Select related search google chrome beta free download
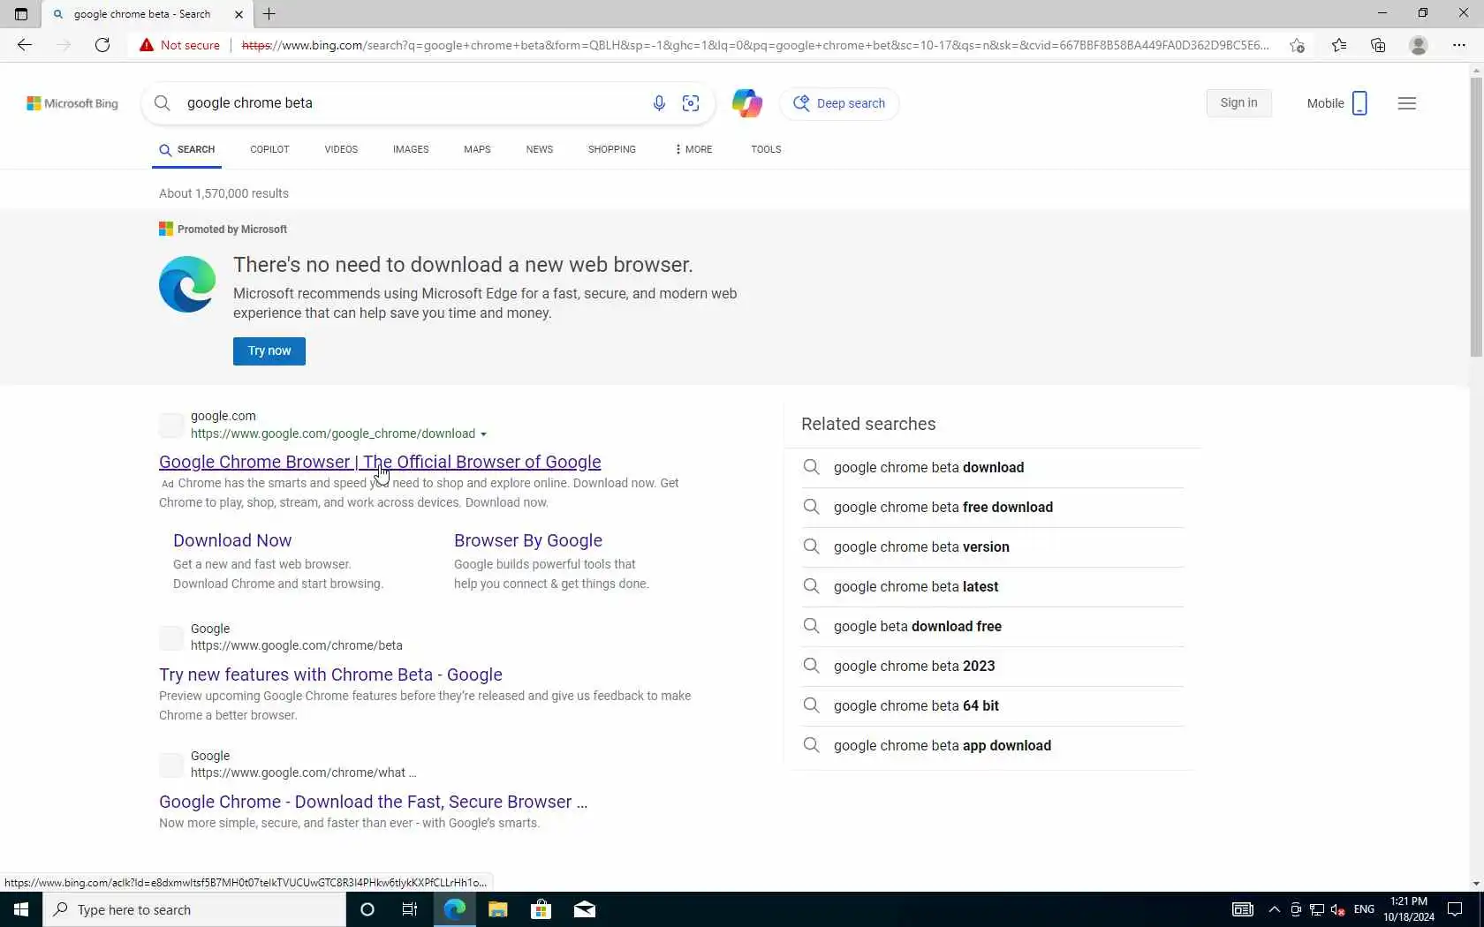 [x=993, y=508]
